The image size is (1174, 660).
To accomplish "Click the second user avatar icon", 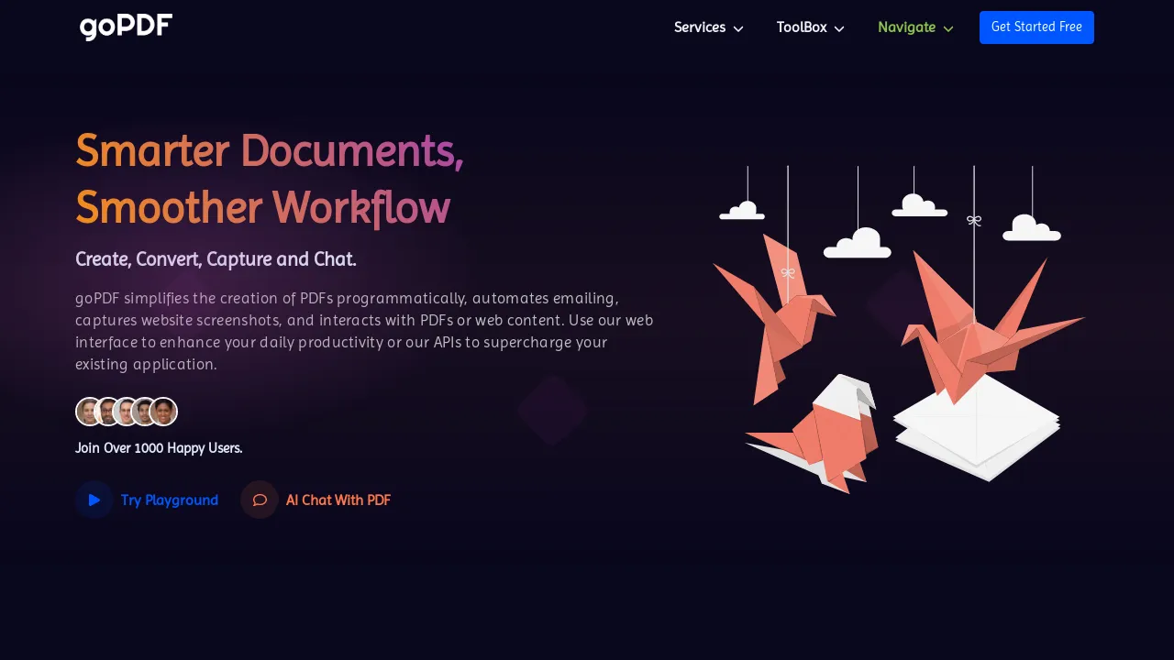I will 107,411.
